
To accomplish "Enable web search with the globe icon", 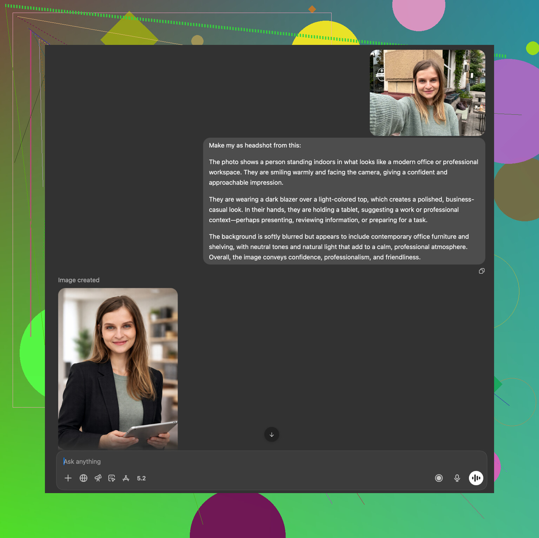I will pyautogui.click(x=84, y=478).
